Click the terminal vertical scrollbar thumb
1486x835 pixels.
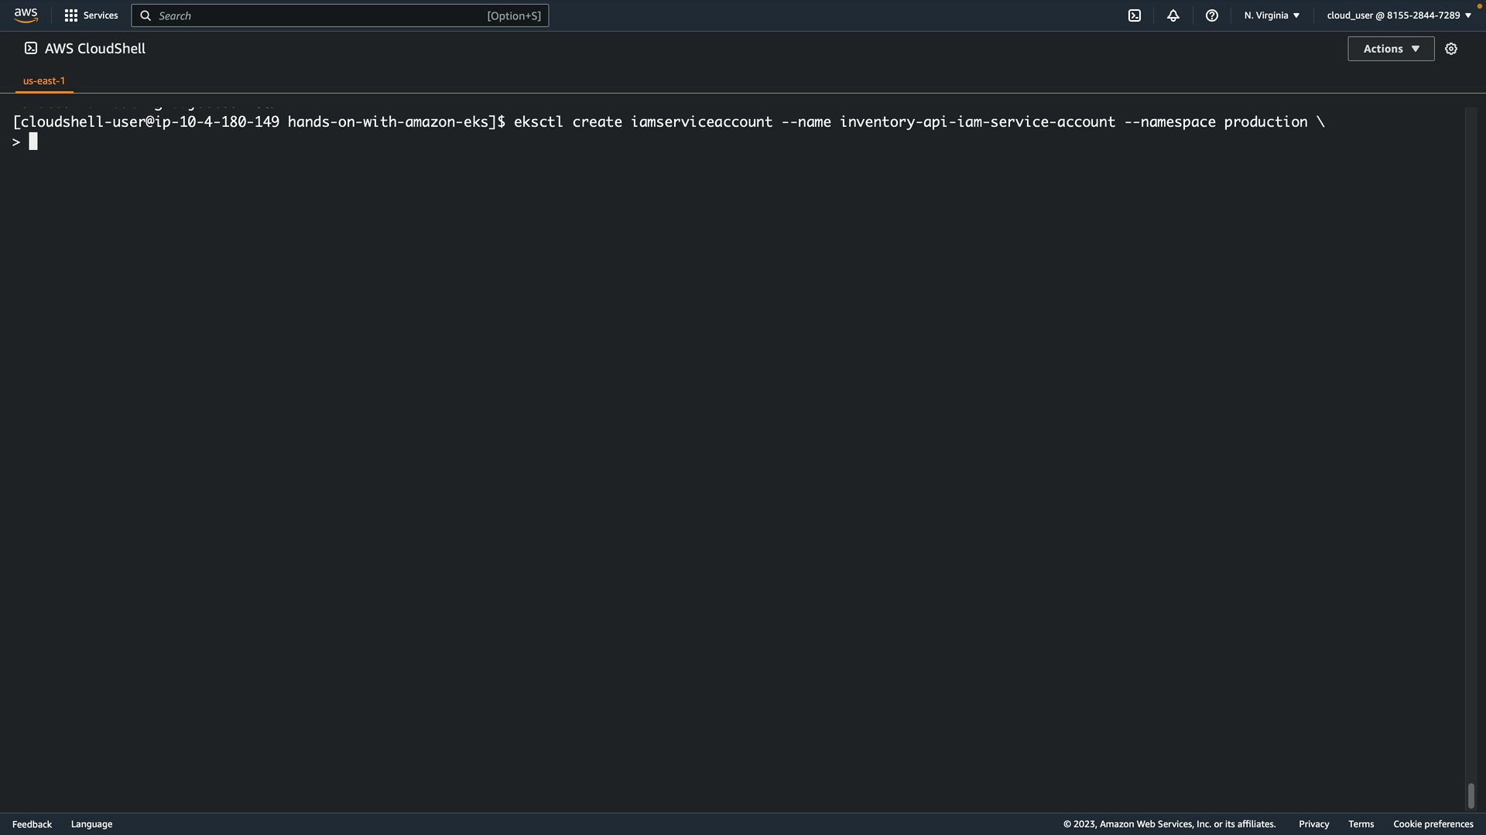pyautogui.click(x=1471, y=795)
